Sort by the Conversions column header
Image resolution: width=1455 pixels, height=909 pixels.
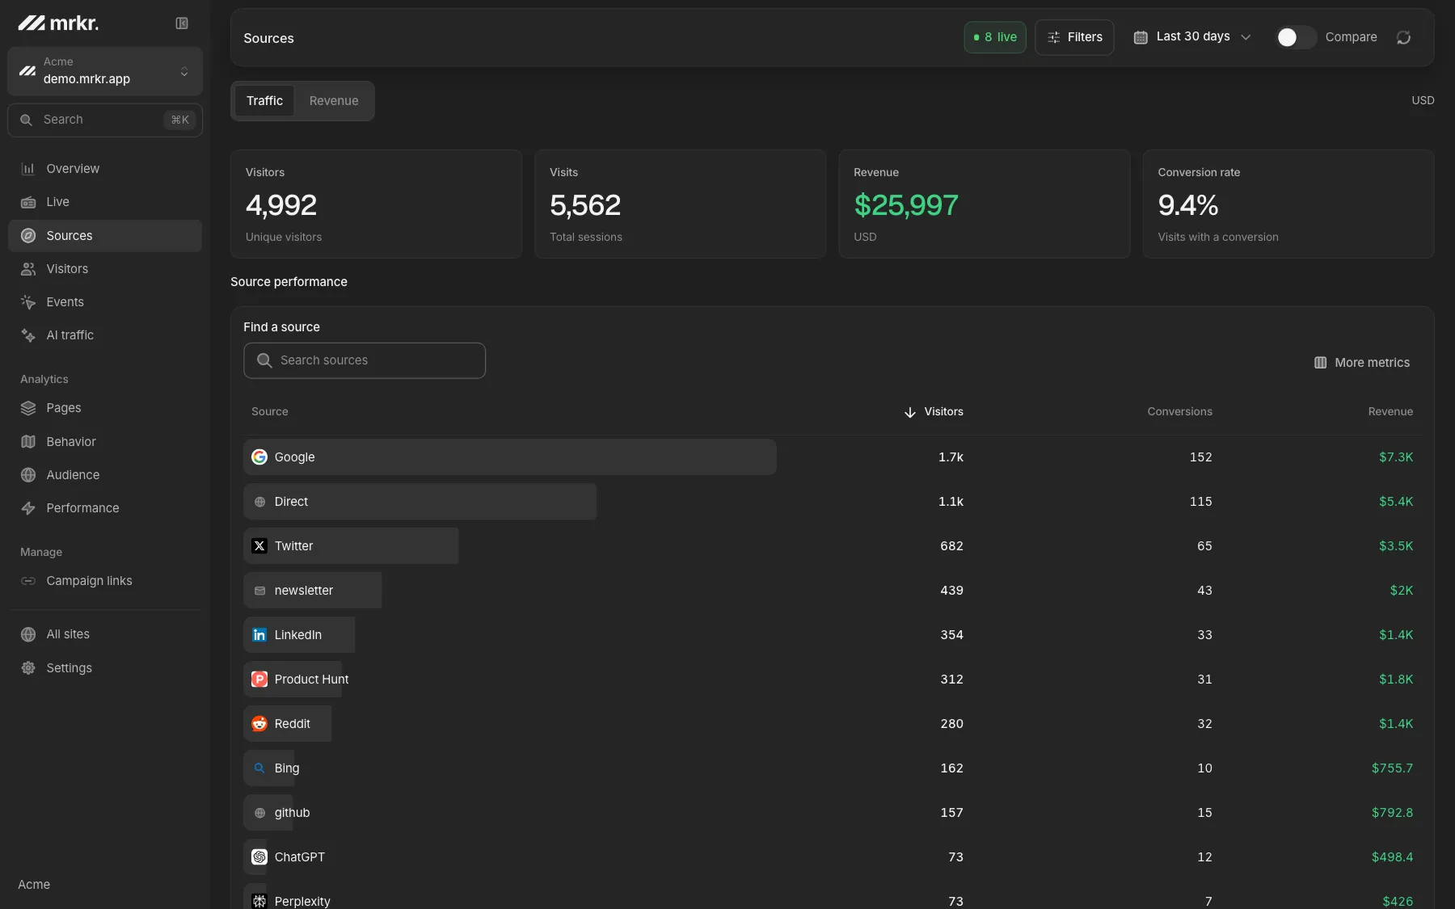tap(1179, 412)
